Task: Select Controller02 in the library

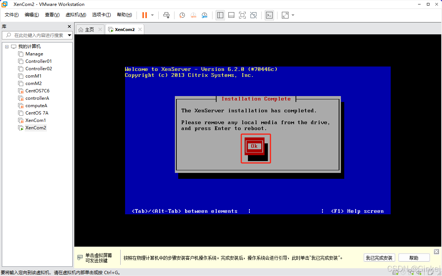Action: 39,69
